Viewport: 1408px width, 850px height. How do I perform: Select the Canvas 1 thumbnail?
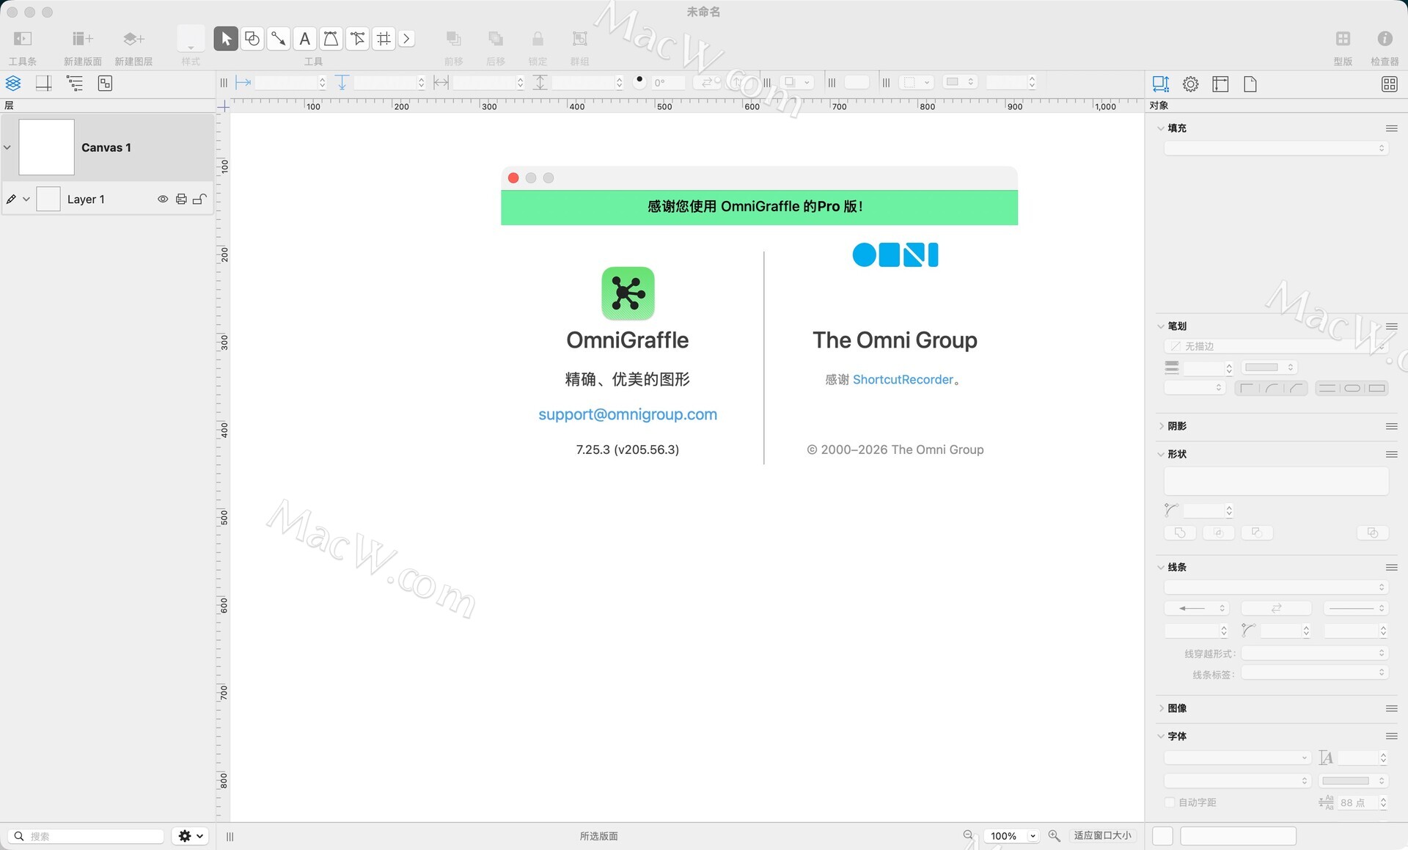46,147
